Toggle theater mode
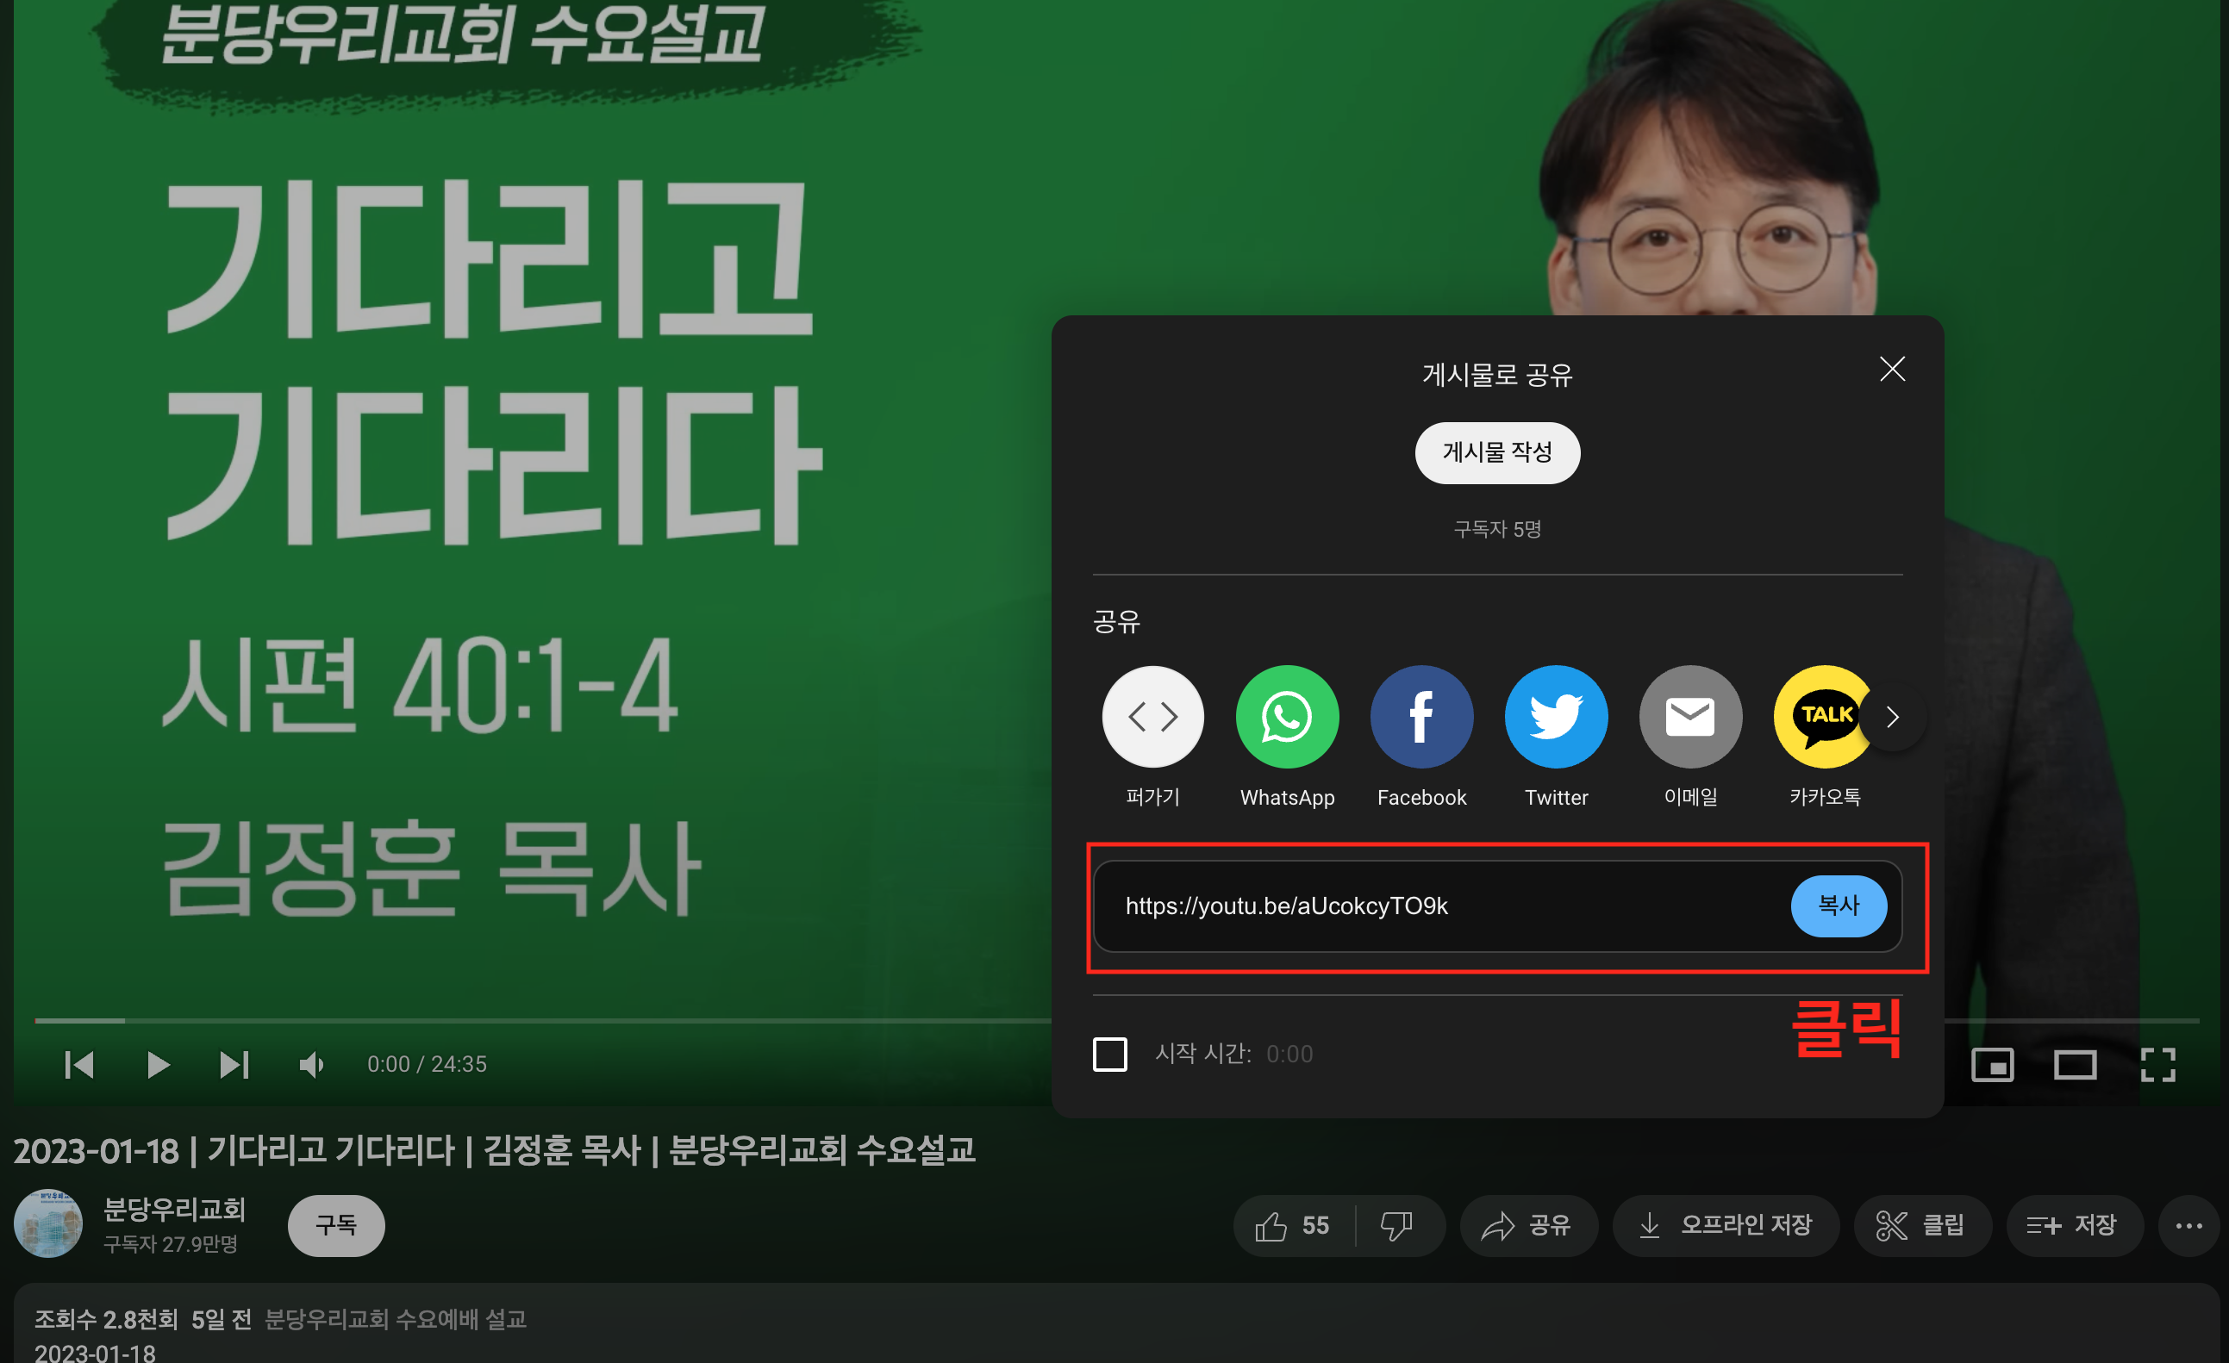This screenshot has width=2229, height=1363. 2076,1065
